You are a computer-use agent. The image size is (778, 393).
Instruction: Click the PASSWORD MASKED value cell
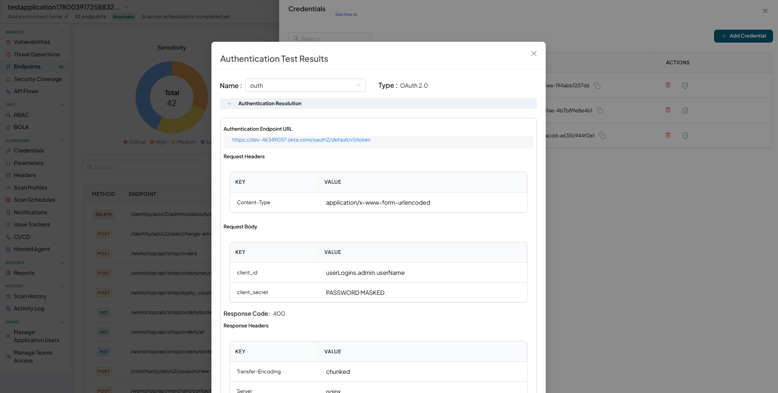pyautogui.click(x=355, y=293)
